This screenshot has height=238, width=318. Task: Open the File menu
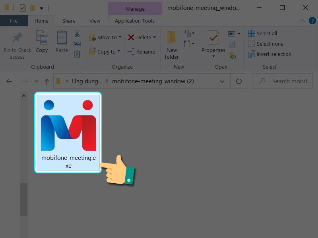point(14,21)
